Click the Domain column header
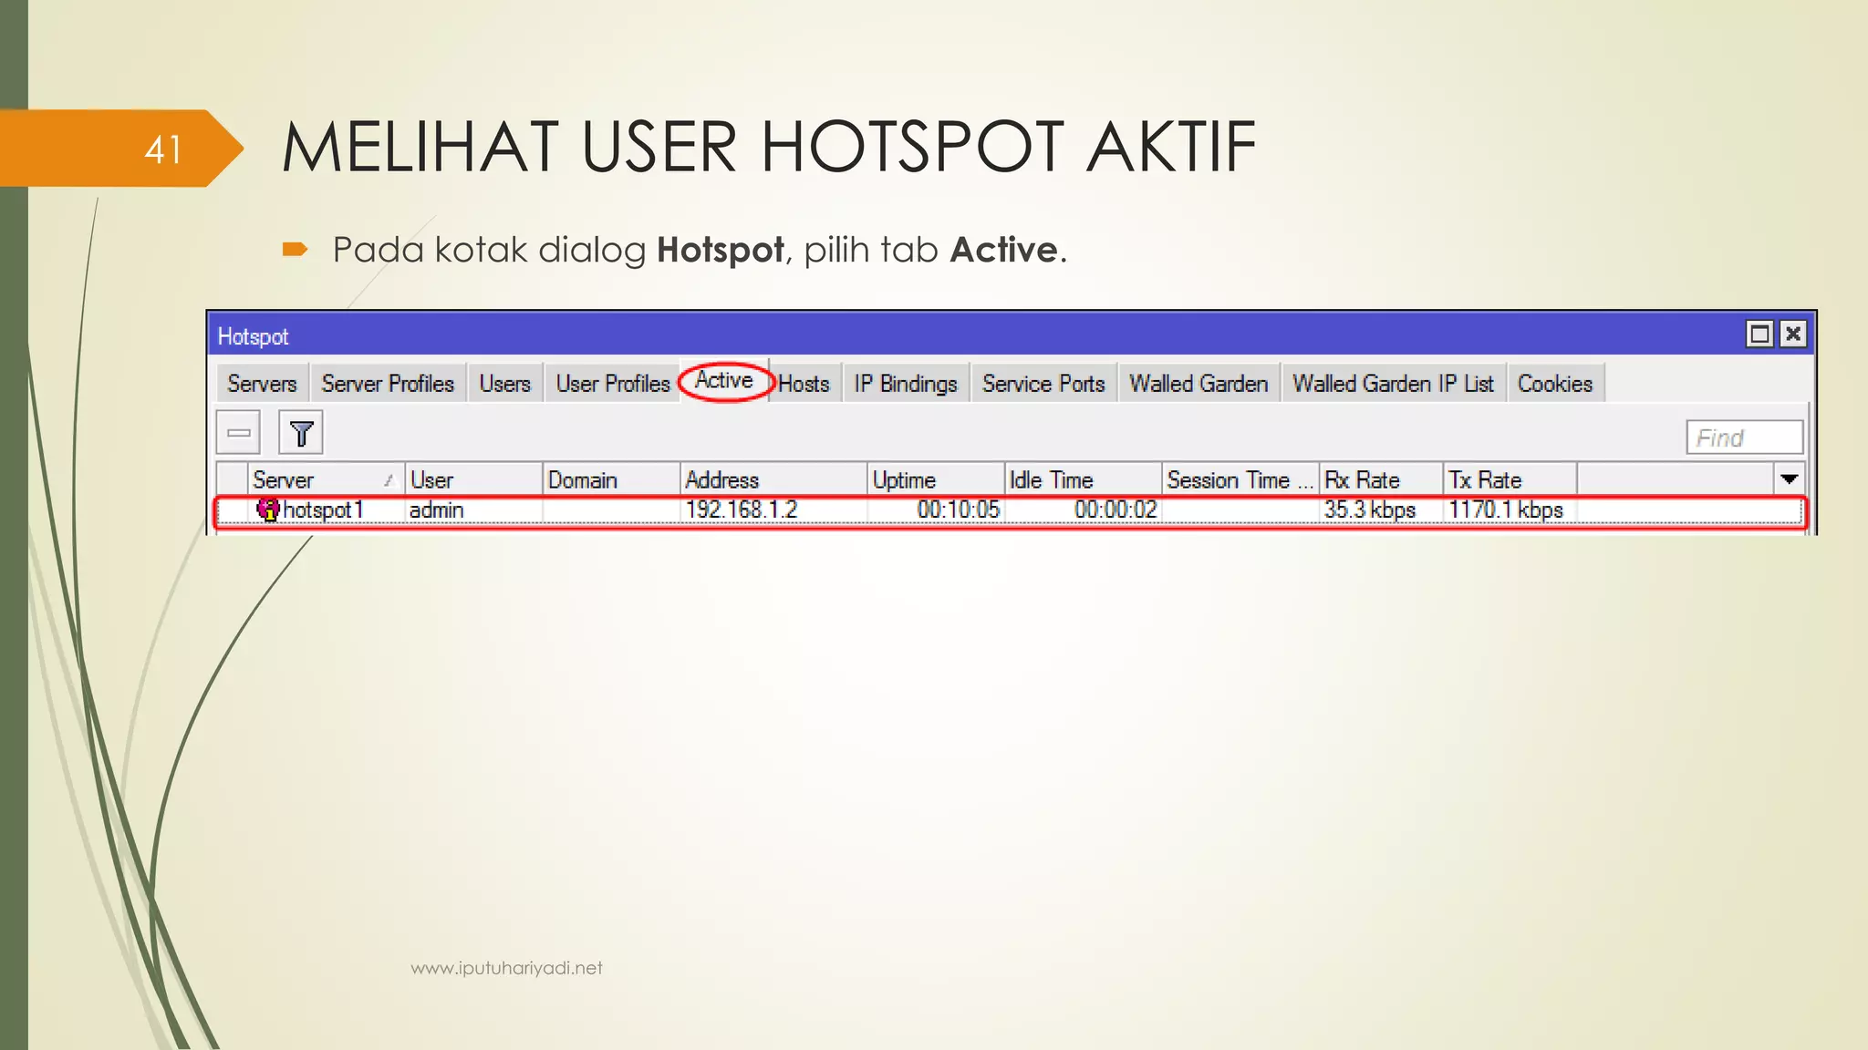This screenshot has width=1868, height=1050. (x=611, y=479)
